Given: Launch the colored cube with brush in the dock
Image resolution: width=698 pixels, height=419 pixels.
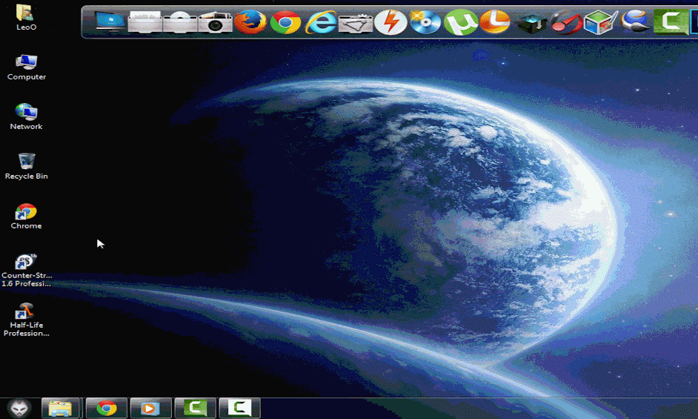Looking at the screenshot, I should coord(600,22).
